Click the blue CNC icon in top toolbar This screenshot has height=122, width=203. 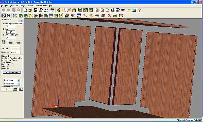coord(123,10)
